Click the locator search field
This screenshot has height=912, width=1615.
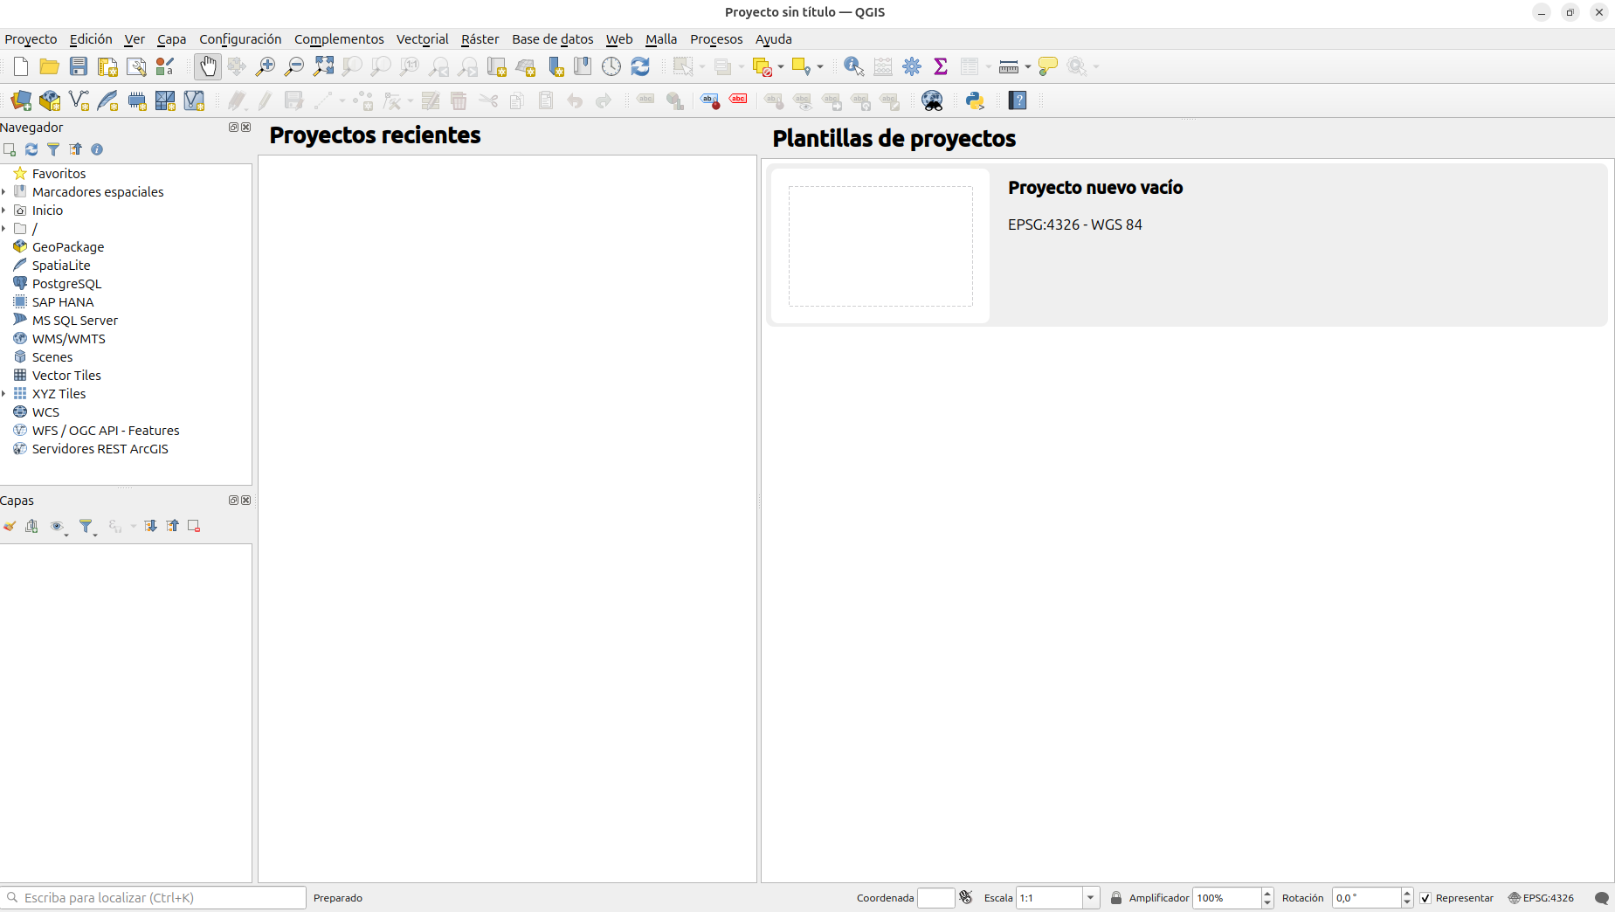pos(154,898)
